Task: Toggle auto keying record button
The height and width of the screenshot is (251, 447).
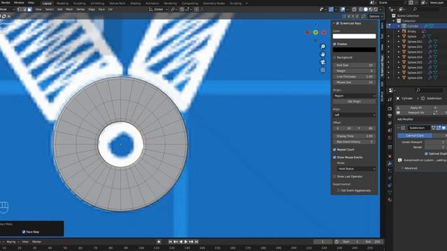Action: (159, 242)
